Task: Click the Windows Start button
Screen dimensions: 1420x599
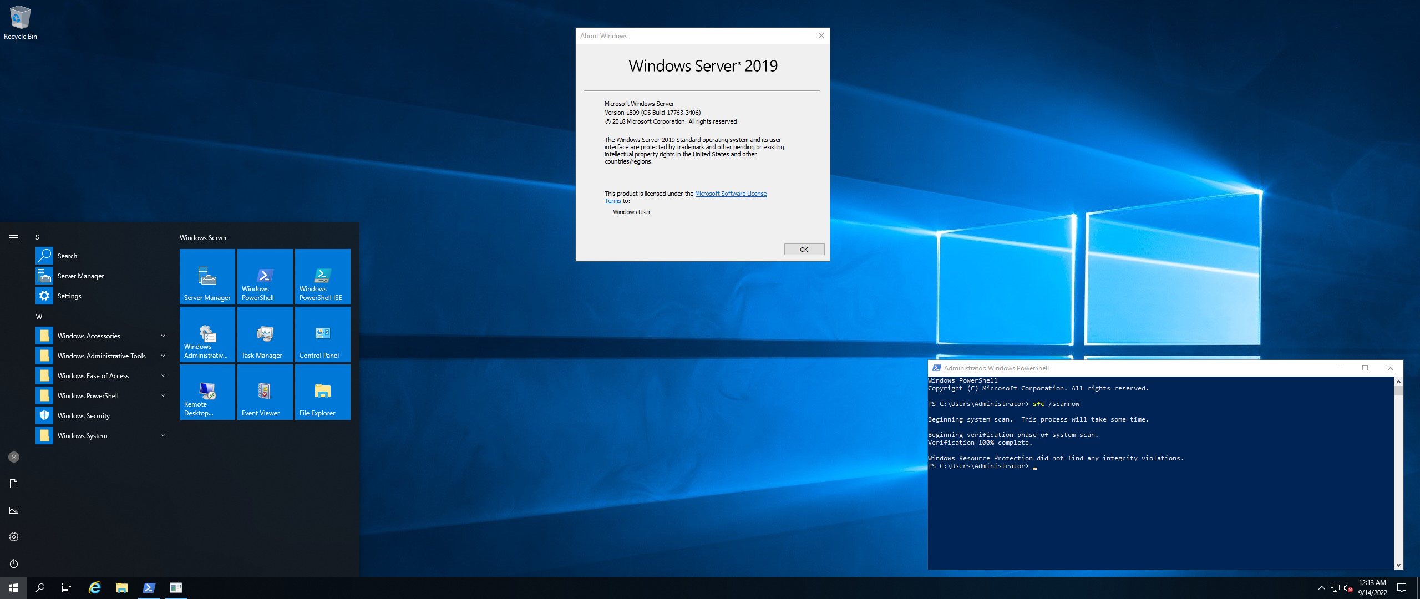Action: (x=13, y=588)
